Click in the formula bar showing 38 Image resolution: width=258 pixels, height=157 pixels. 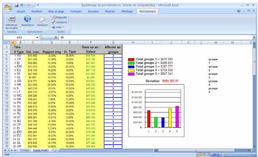coord(156,37)
